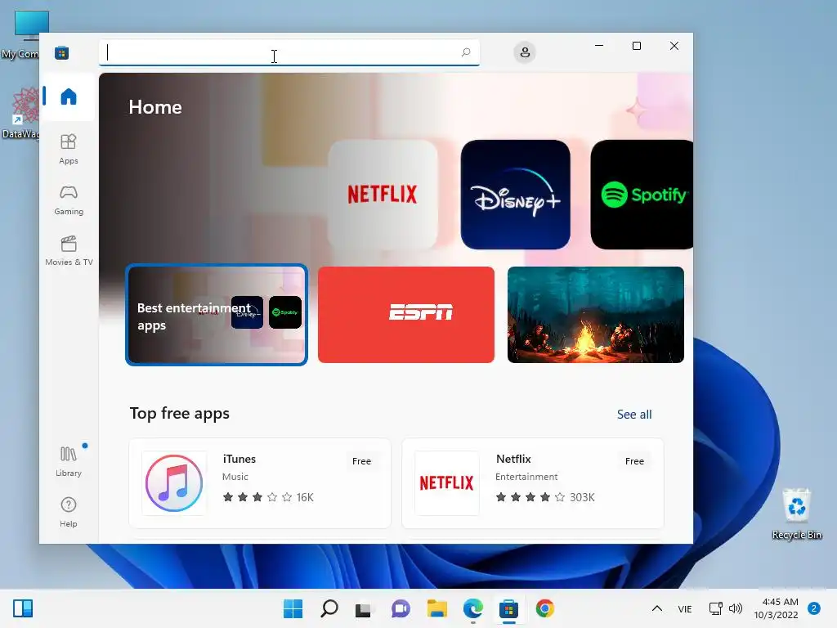
Task: Open the Netflix tile in hero banner
Action: (383, 195)
